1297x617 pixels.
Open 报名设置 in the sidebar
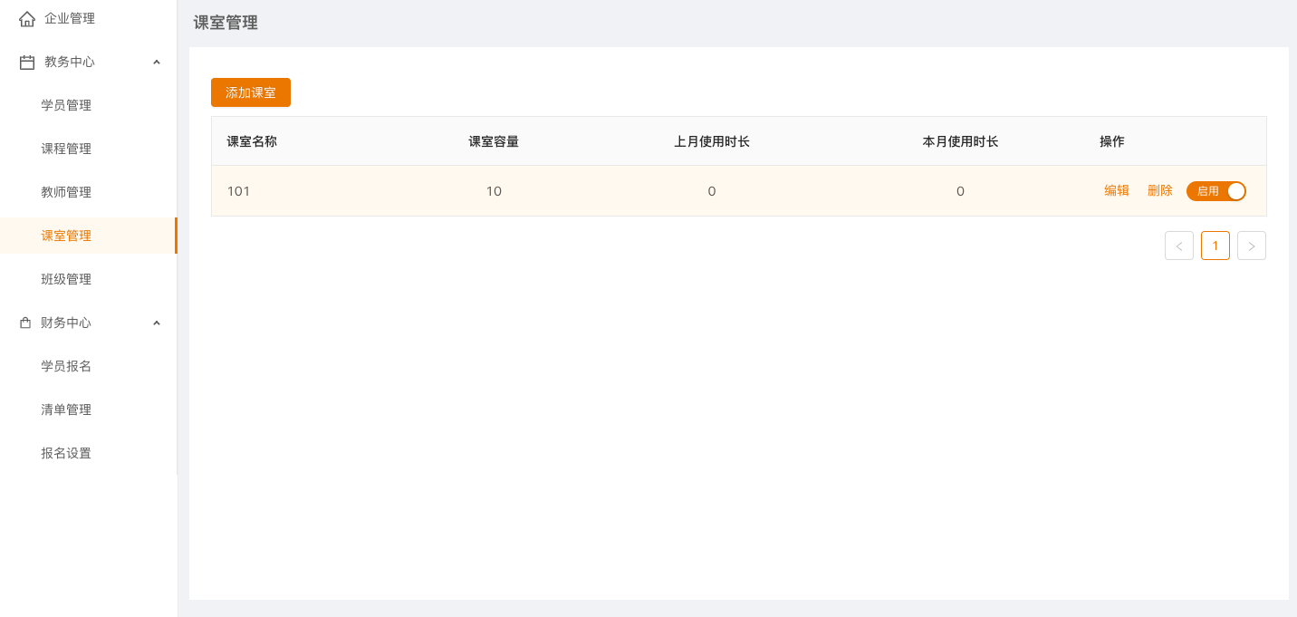66,454
